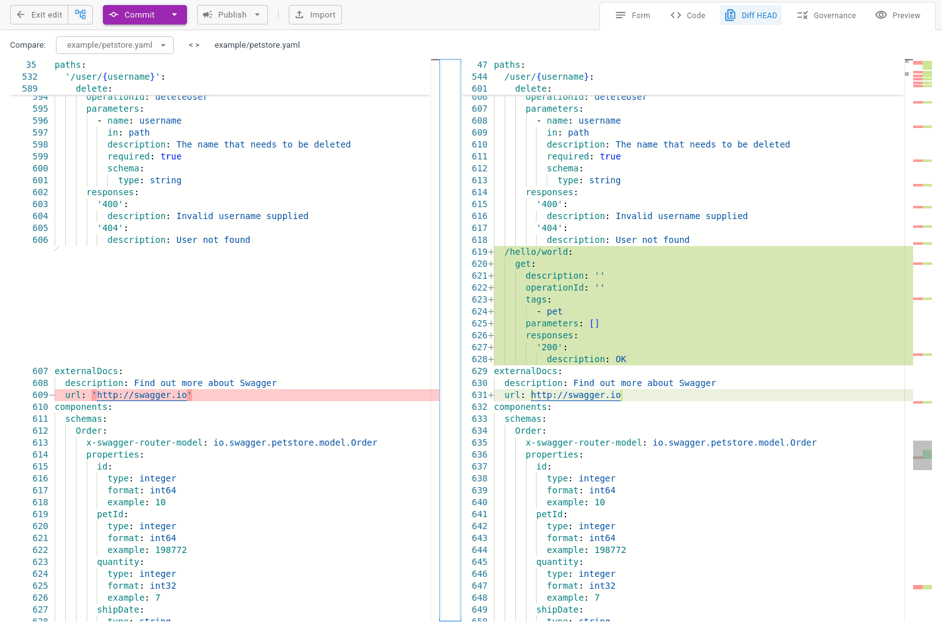This screenshot has height=644, width=942.
Task: Click sticky '/user/{username}:' line in right pane
Action: (549, 77)
